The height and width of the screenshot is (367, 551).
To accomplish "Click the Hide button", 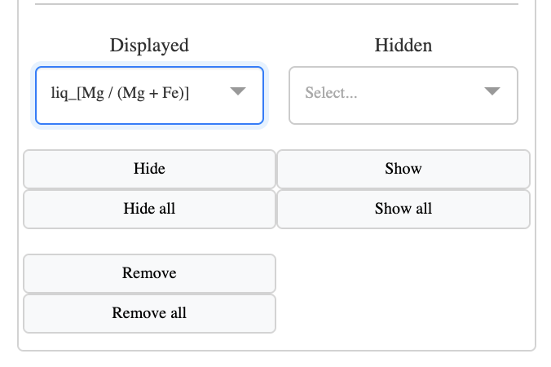I will pyautogui.click(x=149, y=169).
